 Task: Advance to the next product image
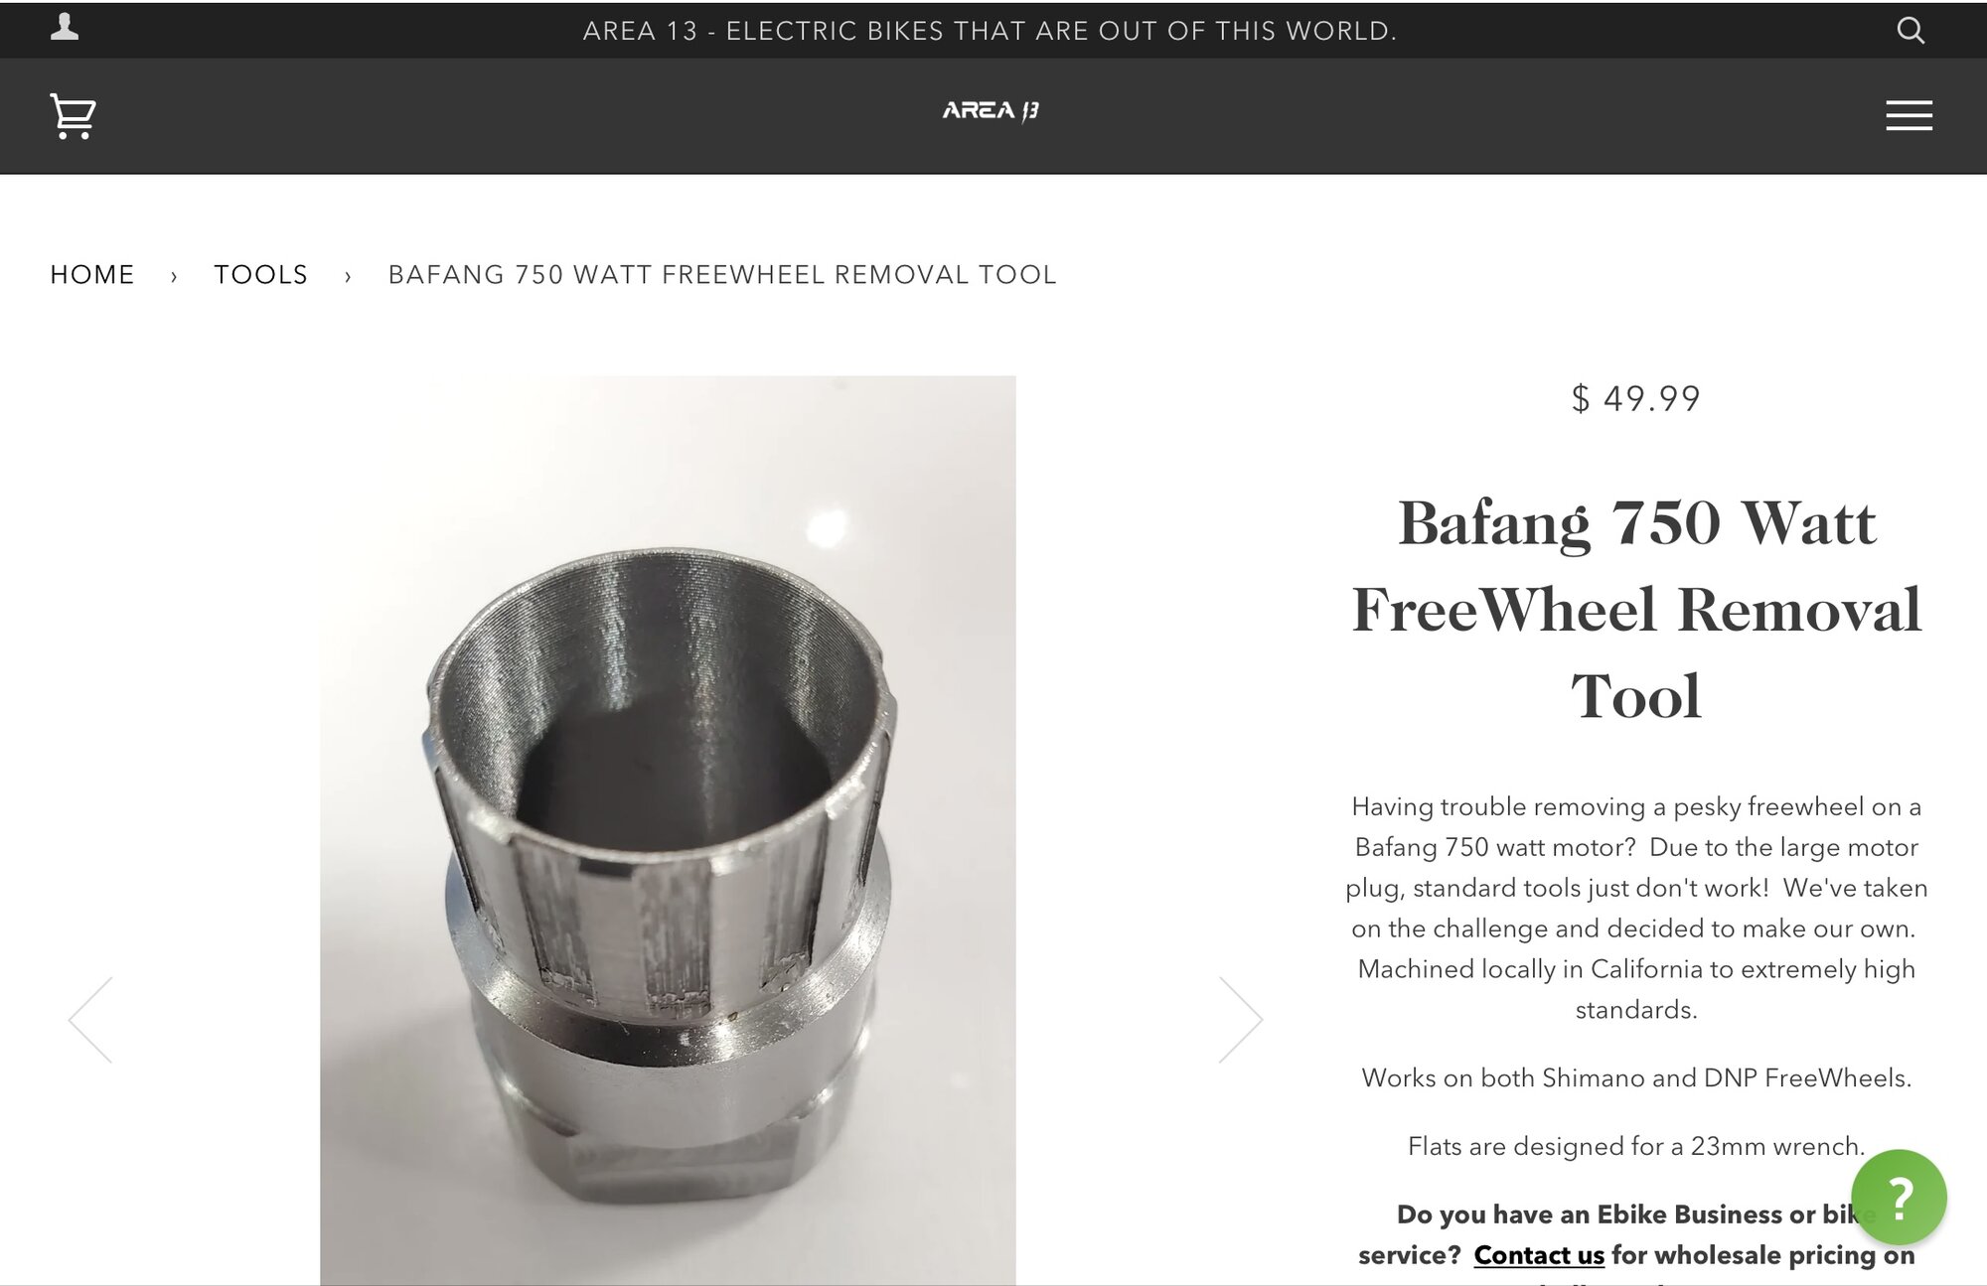(1240, 1020)
